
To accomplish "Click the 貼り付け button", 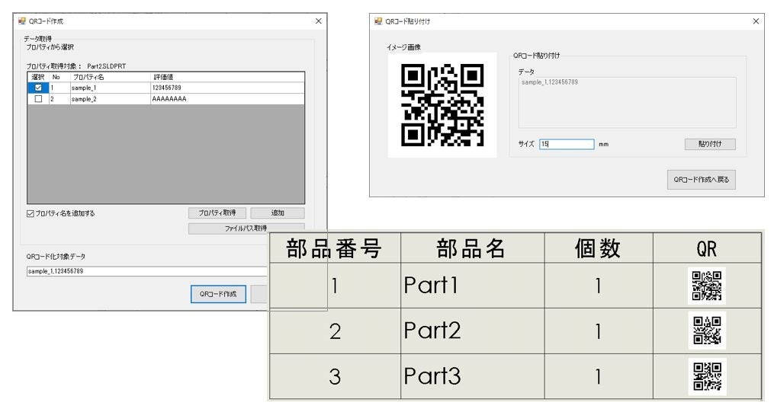I will click(x=710, y=144).
